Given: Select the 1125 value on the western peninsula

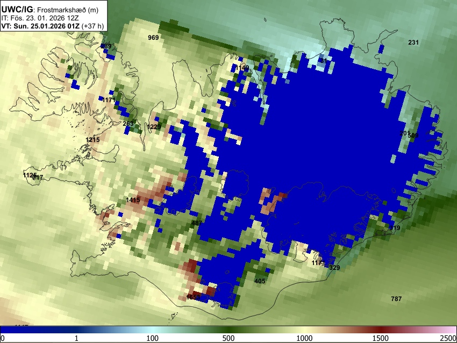Looking at the screenshot, I should click(x=30, y=175).
